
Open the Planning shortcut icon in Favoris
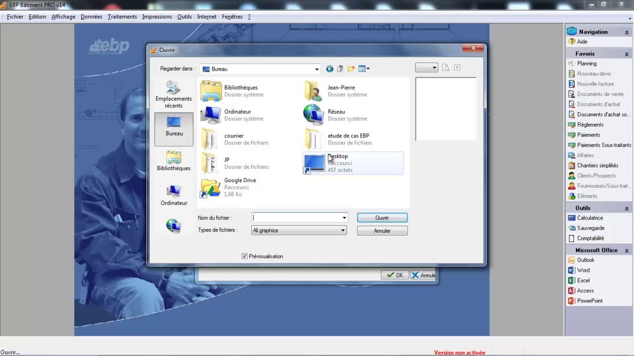572,63
